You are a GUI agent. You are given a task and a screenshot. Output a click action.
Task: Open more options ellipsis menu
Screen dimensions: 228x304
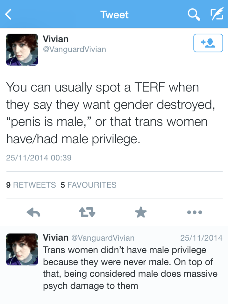(x=194, y=212)
